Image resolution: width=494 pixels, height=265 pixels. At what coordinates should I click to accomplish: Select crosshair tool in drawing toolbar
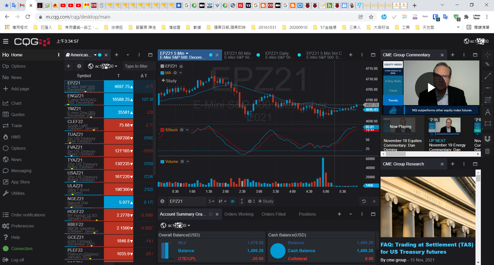(x=488, y=55)
